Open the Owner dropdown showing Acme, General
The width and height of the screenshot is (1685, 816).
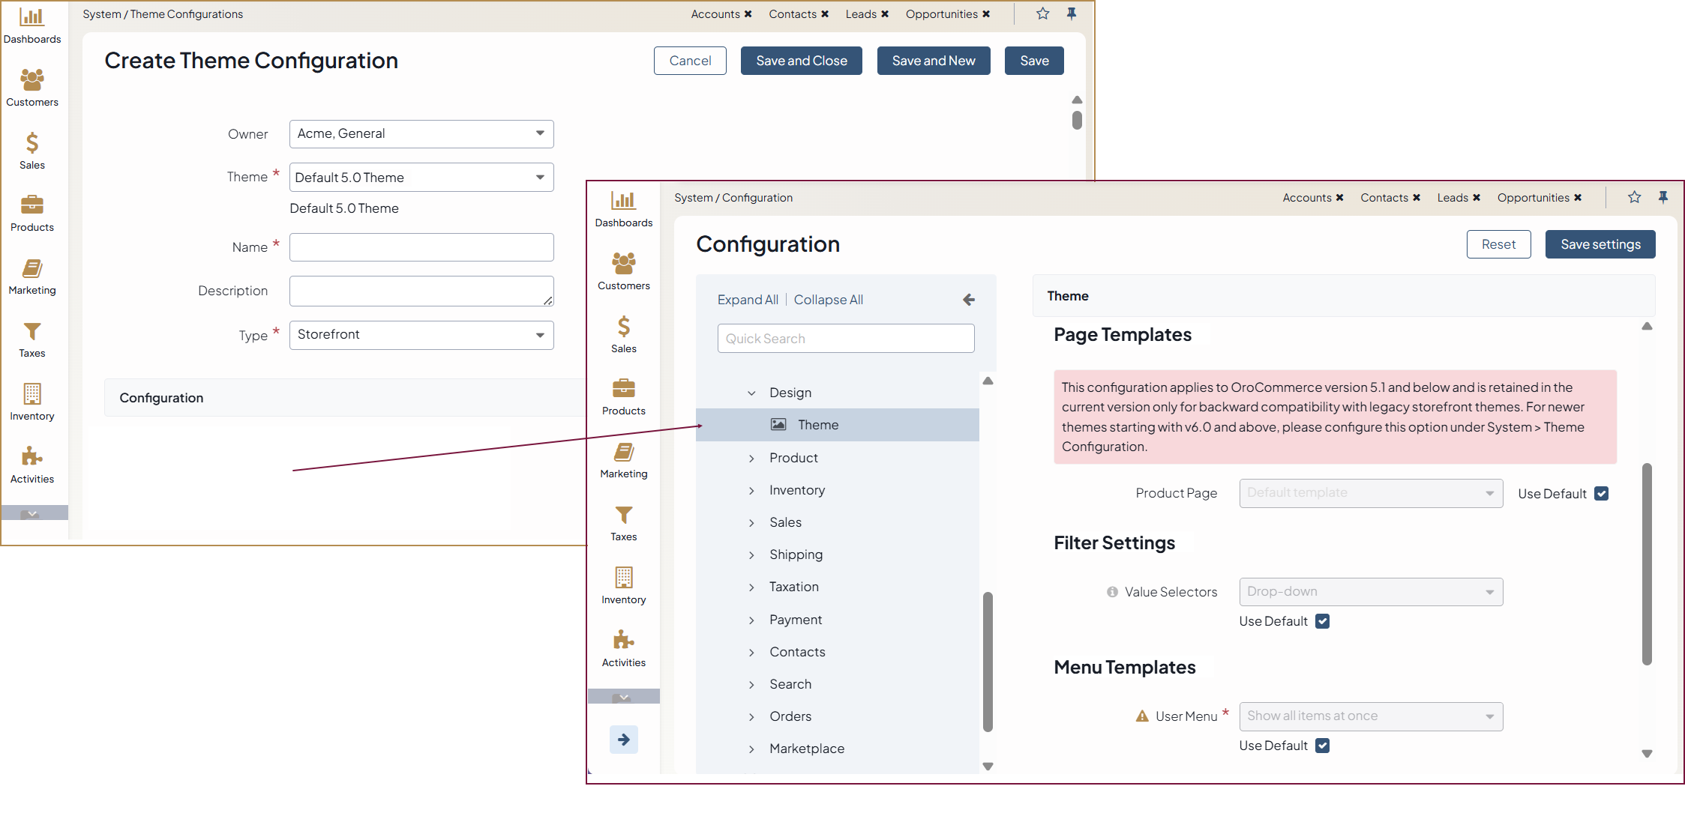421,134
